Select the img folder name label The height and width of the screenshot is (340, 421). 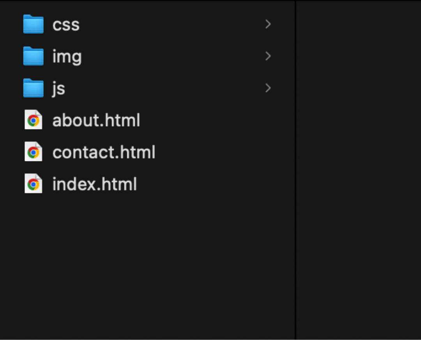click(x=67, y=57)
